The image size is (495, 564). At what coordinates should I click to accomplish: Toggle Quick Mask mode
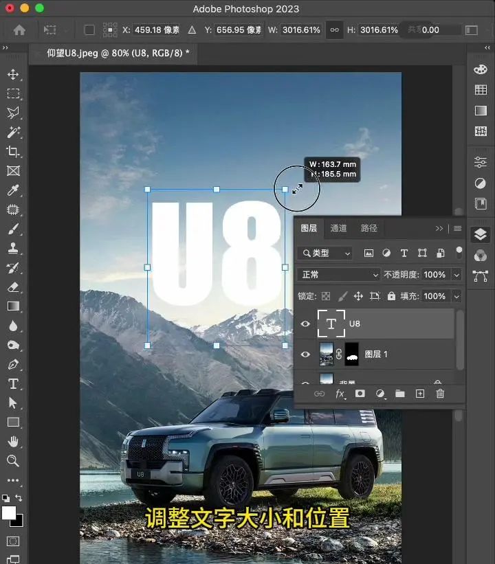(13, 541)
